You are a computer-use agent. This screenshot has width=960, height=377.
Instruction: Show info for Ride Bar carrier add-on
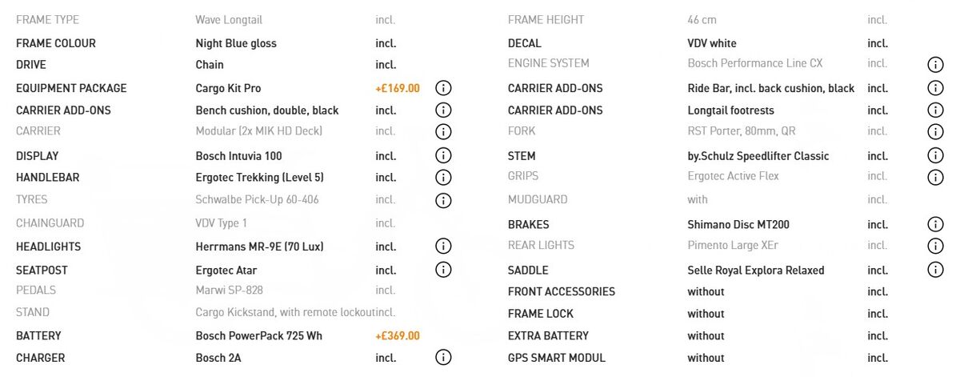tap(935, 88)
